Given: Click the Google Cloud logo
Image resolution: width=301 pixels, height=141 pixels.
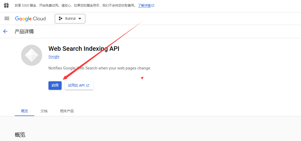Looking at the screenshot, I should [x=30, y=19].
